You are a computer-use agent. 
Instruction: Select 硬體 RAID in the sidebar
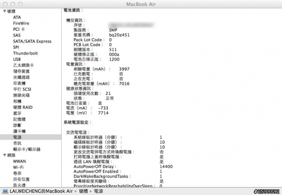(x=22, y=107)
